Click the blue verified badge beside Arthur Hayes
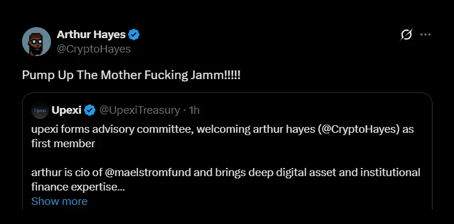Screen dimensions: 454x224 134,35
